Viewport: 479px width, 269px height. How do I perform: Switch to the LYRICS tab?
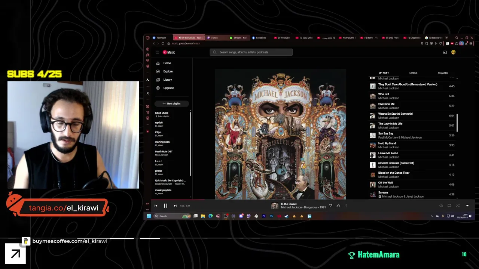(x=413, y=73)
